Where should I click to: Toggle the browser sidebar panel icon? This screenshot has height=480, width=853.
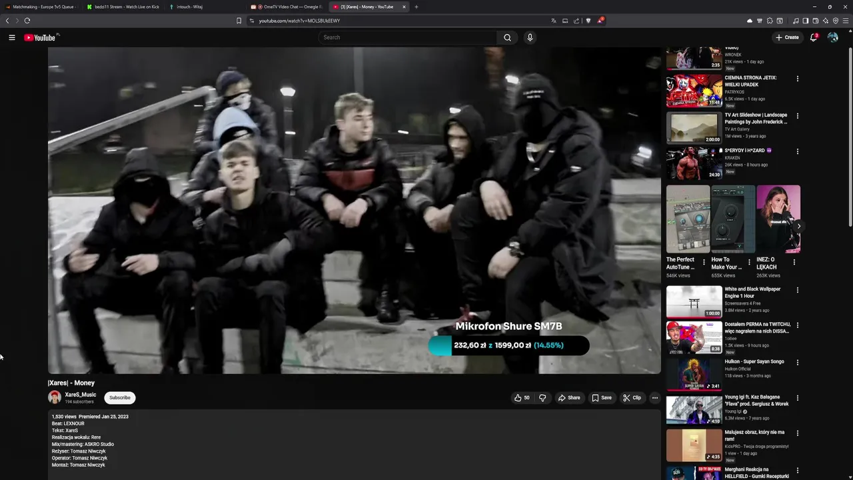point(806,21)
